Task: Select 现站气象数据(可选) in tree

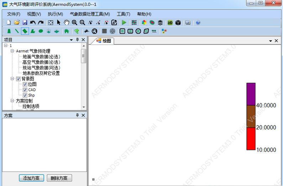Action: click(x=41, y=68)
